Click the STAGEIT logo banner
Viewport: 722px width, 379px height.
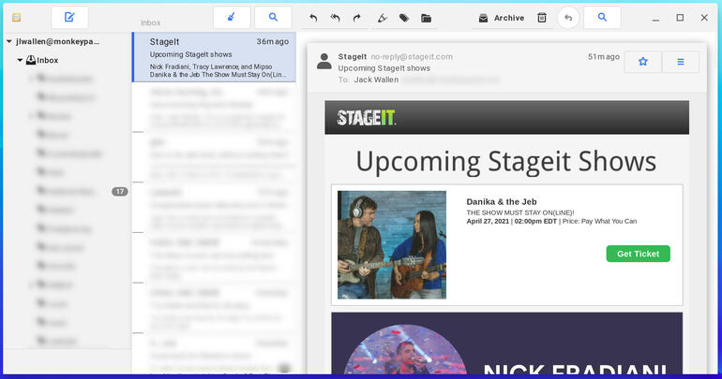507,118
